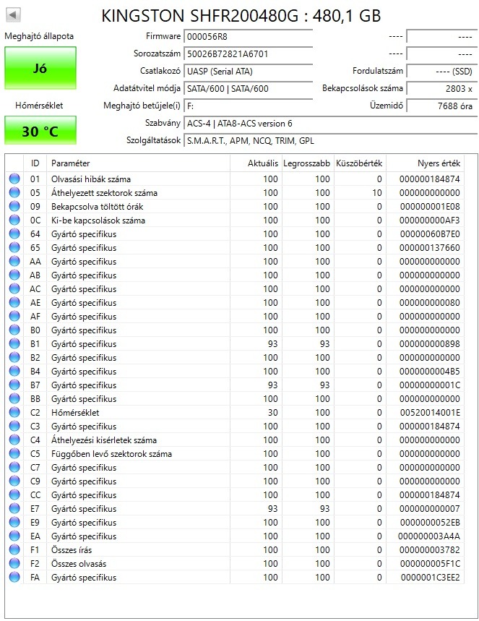Click status orb for ID C2 Hőmérséklet row
This screenshot has height=621, width=479.
(x=14, y=412)
